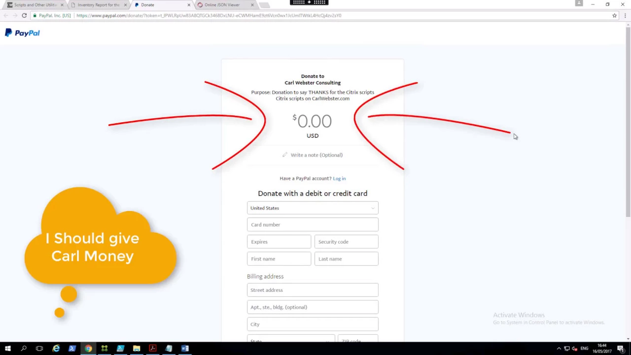Viewport: 631px width, 355px height.
Task: Click the network icon in the tray
Action: point(567,349)
